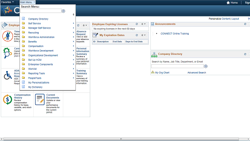This screenshot has width=250, height=141.
Task: Click the Company Directory search go icon
Action: coord(206,66)
